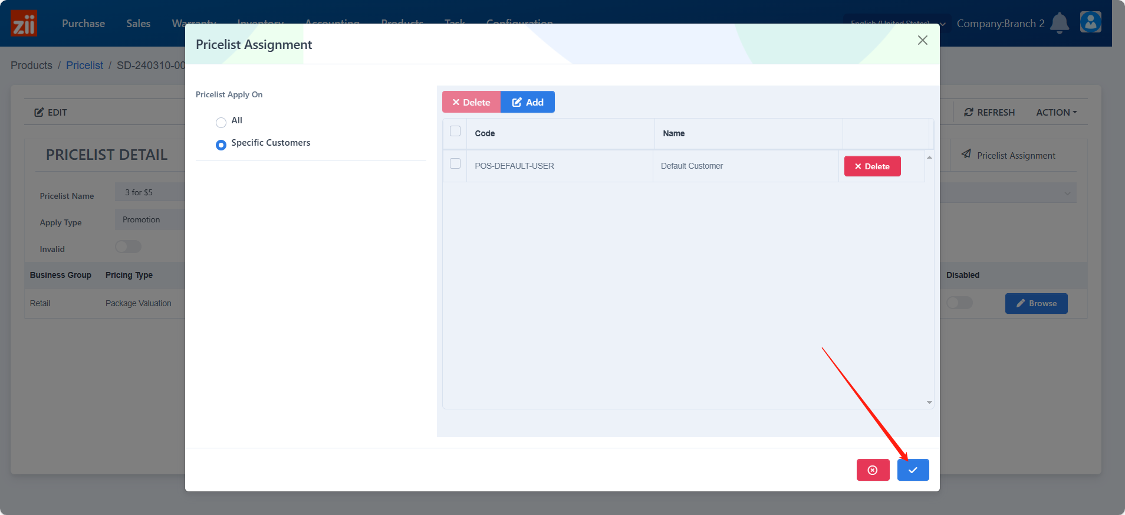Toggle the Invalid switch
This screenshot has height=515, width=1125.
128,247
